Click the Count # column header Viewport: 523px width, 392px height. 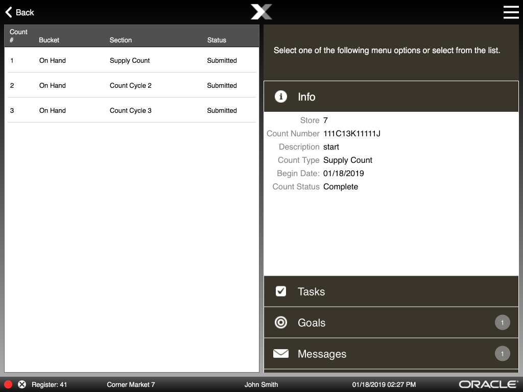[18, 36]
